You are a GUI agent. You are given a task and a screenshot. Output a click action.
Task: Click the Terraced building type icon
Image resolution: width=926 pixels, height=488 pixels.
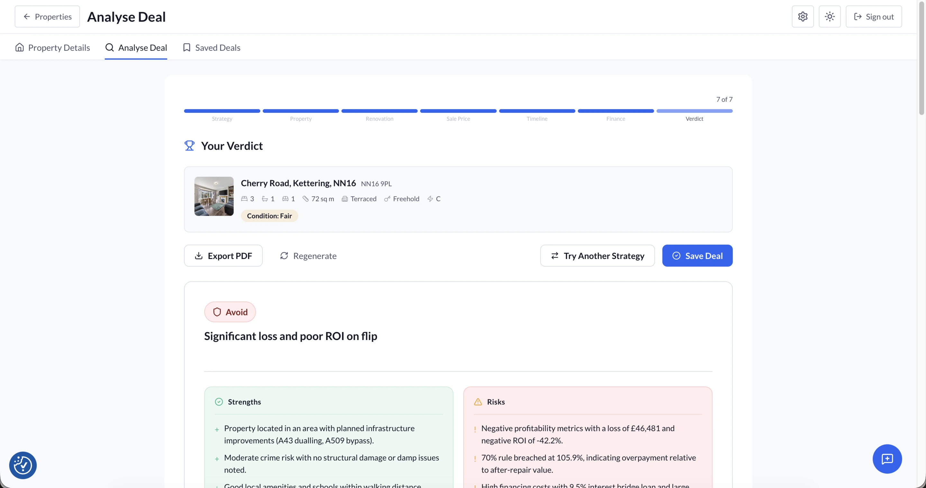[344, 199]
